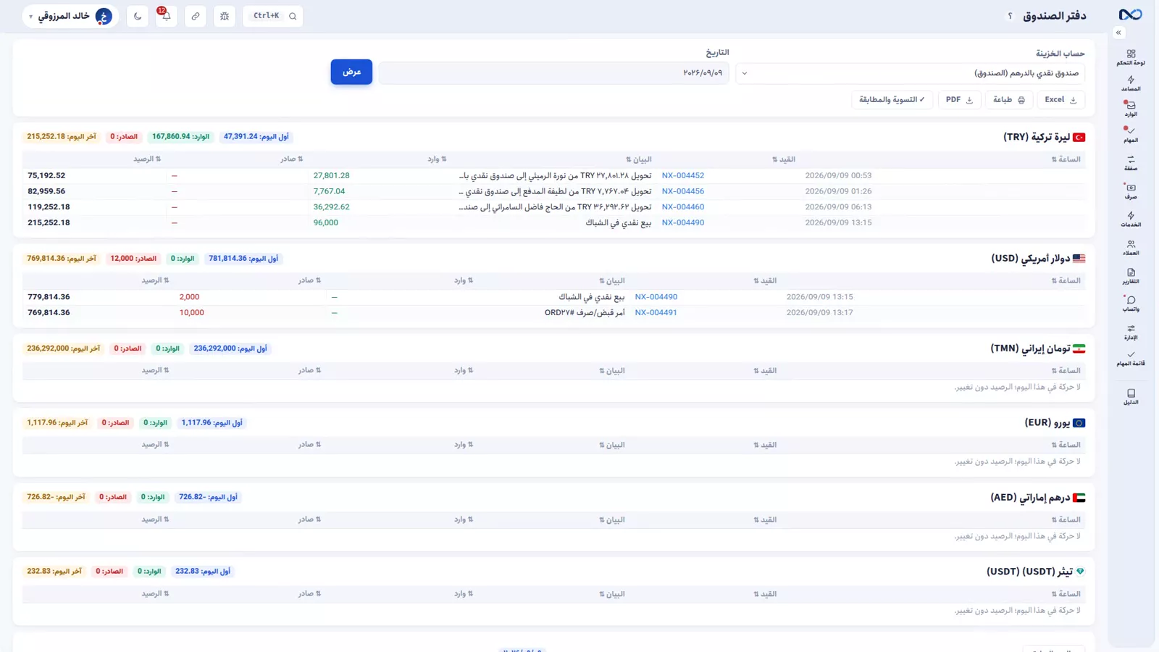Open entry link NX-004456
The image size is (1159, 652).
tap(682, 191)
